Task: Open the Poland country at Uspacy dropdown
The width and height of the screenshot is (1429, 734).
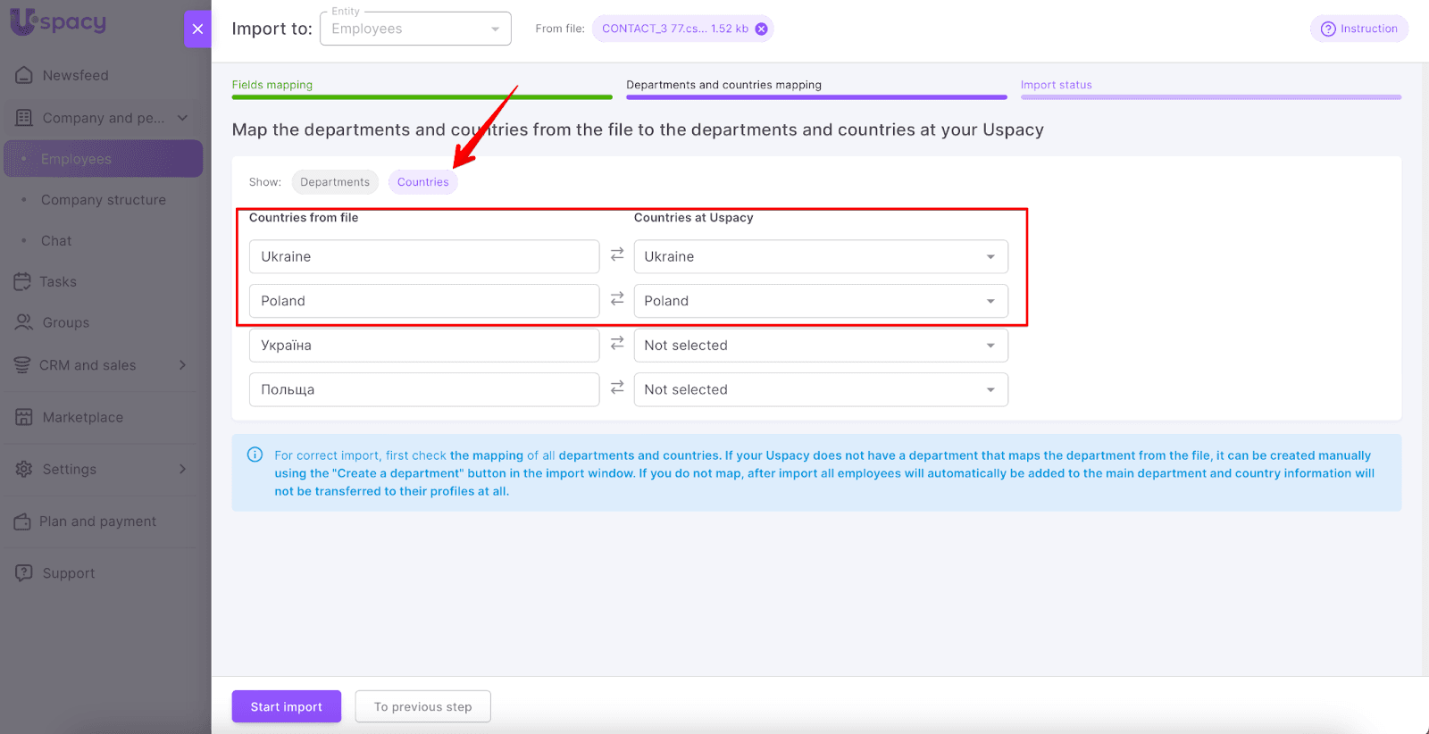Action: pyautogui.click(x=821, y=301)
